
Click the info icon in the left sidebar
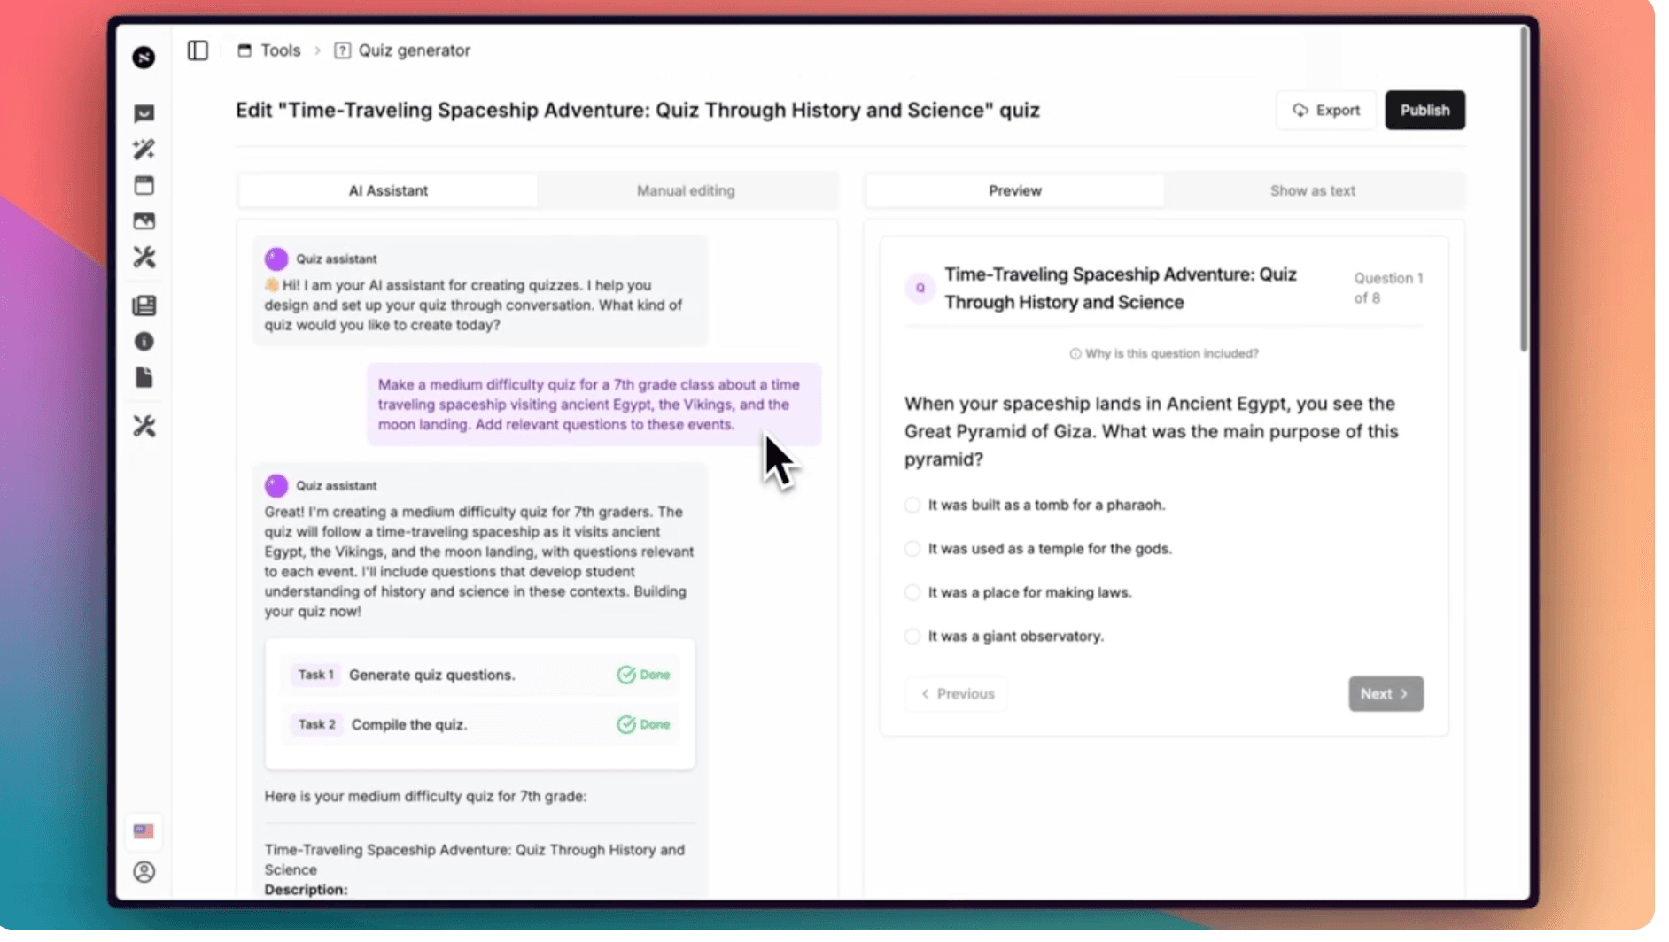pos(143,342)
